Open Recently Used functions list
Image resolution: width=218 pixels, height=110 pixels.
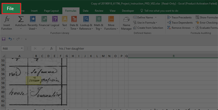click(33, 23)
